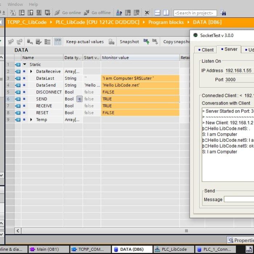The height and width of the screenshot is (254, 254).
Task: Select 'Hello LibCode.net' monitor value cell
Action: point(140,85)
